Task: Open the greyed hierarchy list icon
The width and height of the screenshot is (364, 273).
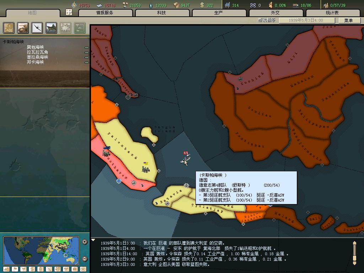Action: (80, 28)
